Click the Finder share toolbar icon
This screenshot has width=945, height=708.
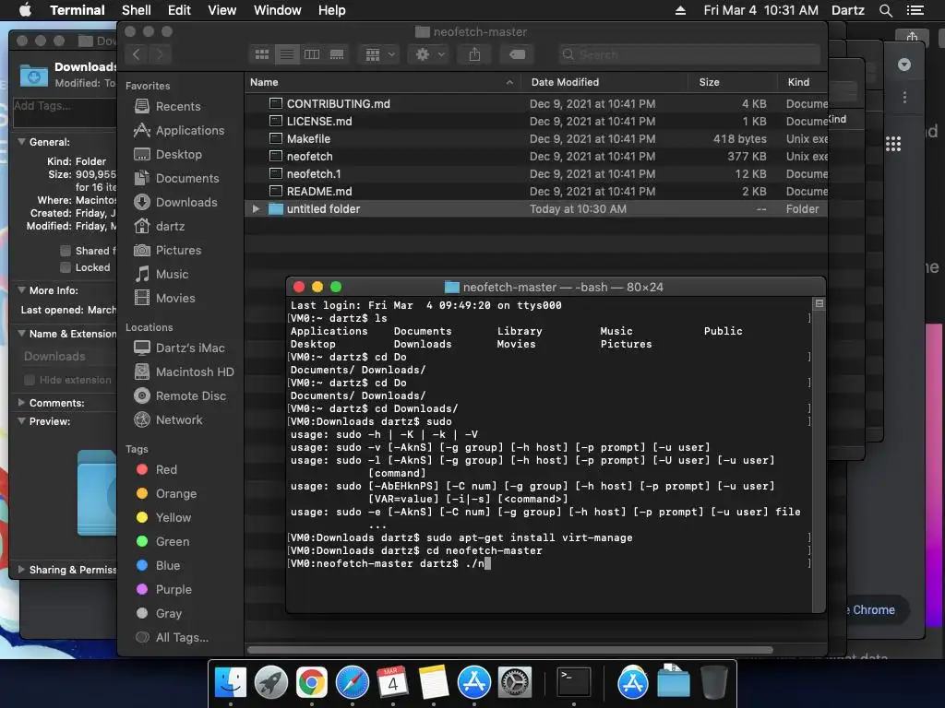(475, 54)
